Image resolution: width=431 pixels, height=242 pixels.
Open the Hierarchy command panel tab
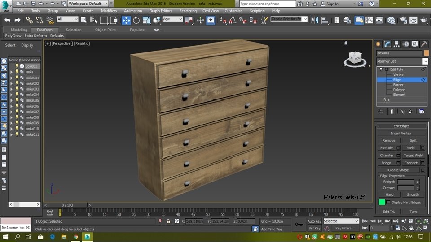(396, 44)
